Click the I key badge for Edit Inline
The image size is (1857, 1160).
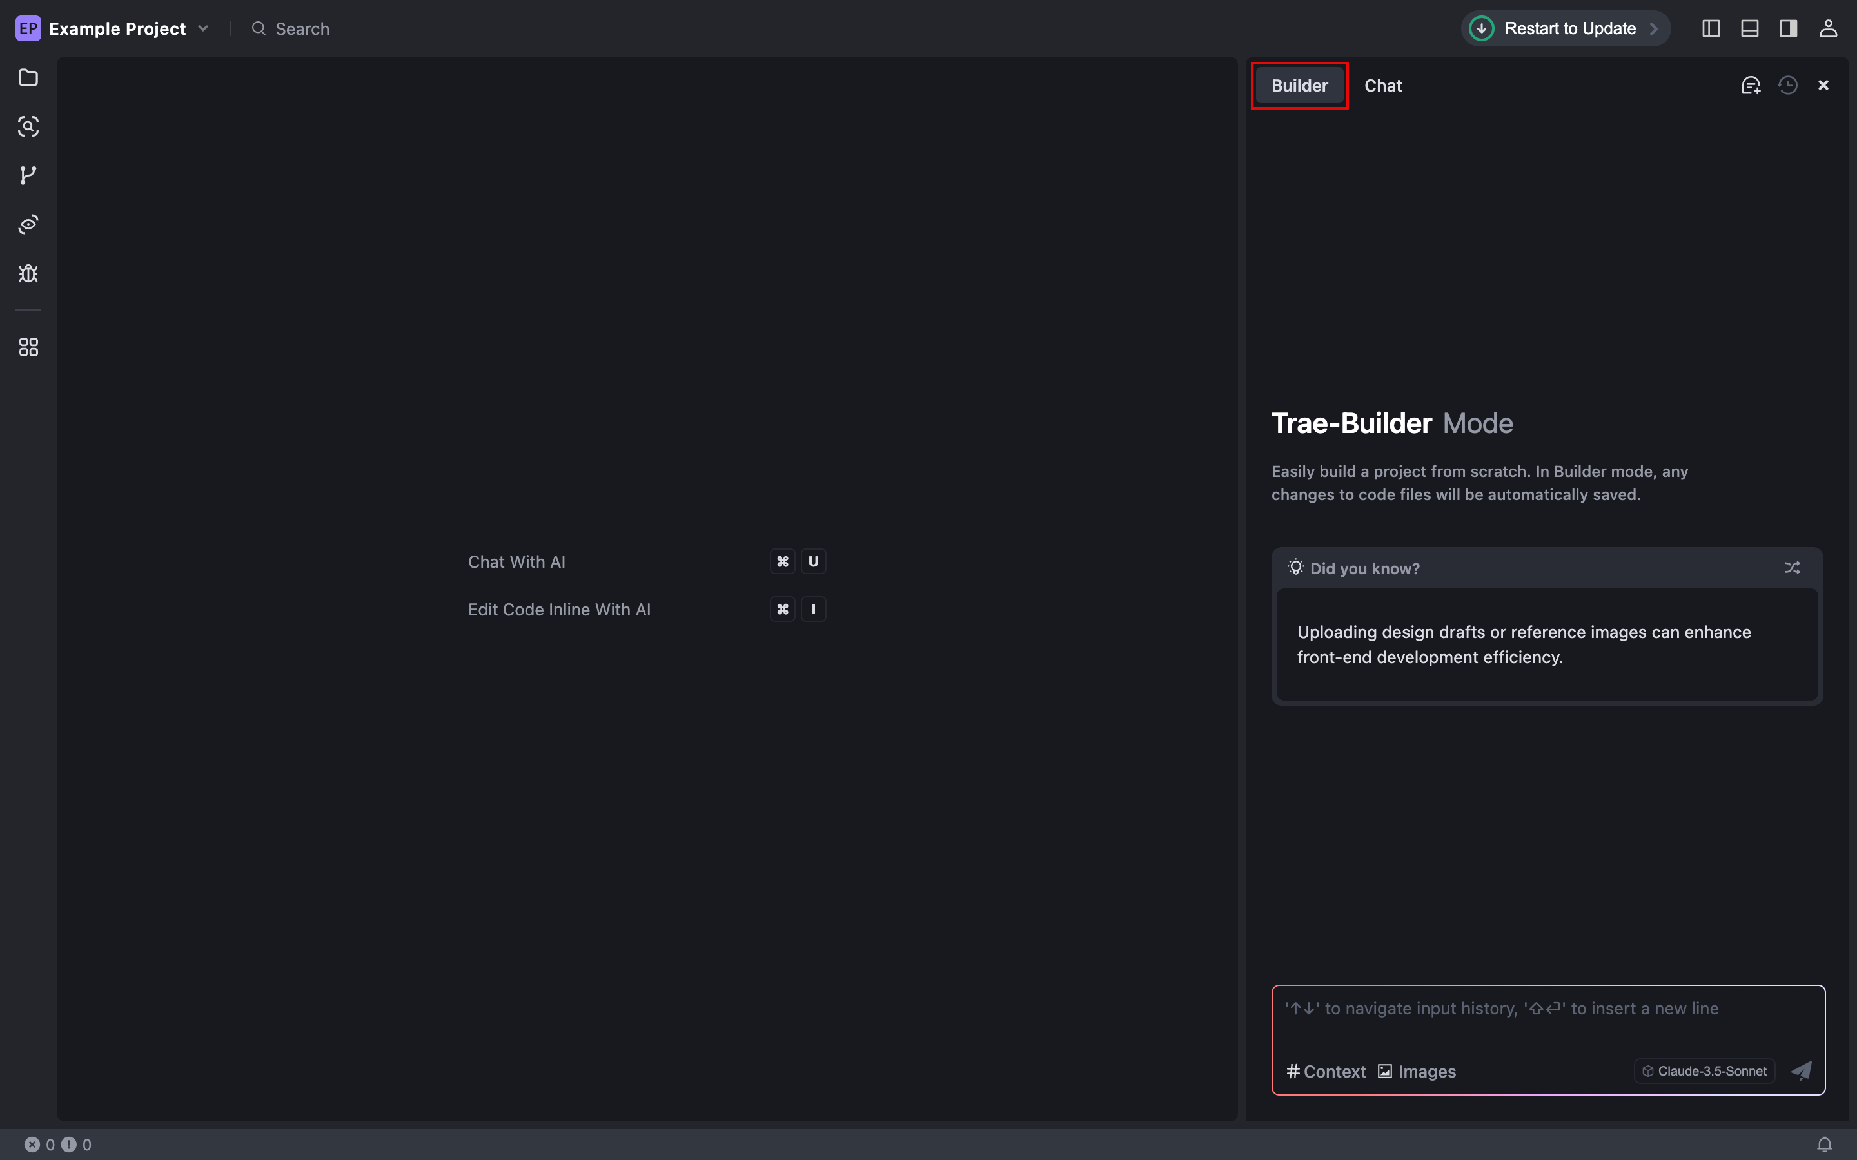(813, 609)
